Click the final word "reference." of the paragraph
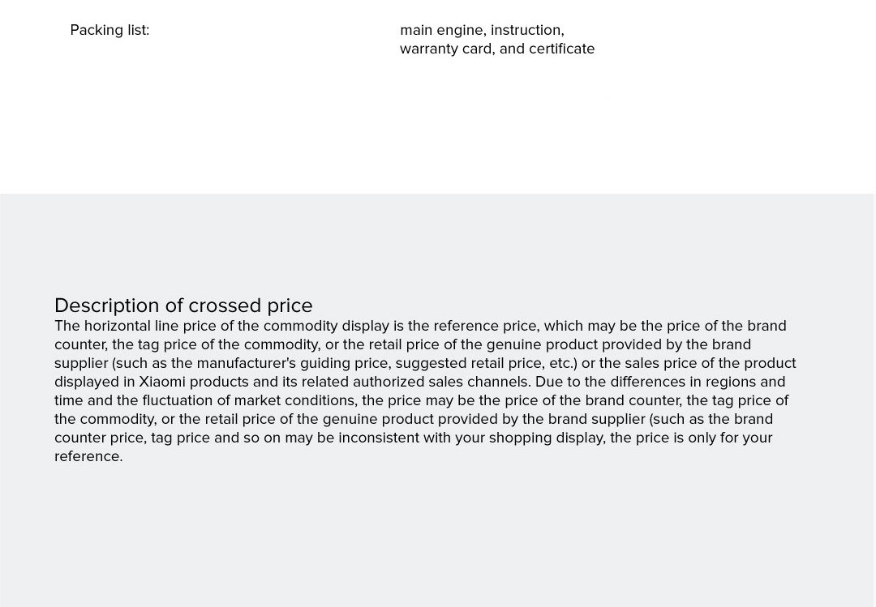876x607 pixels. [x=88, y=456]
